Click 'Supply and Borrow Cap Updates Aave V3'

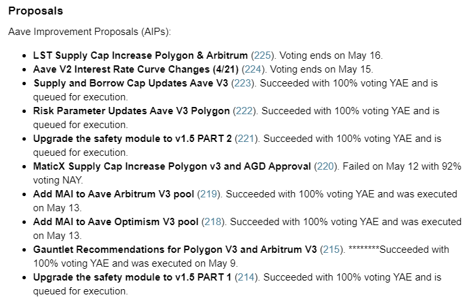[x=130, y=83]
